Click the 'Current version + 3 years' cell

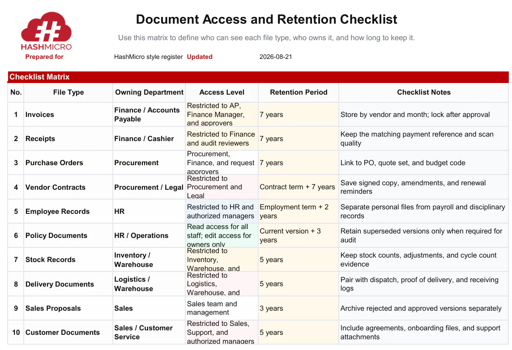pos(299,235)
